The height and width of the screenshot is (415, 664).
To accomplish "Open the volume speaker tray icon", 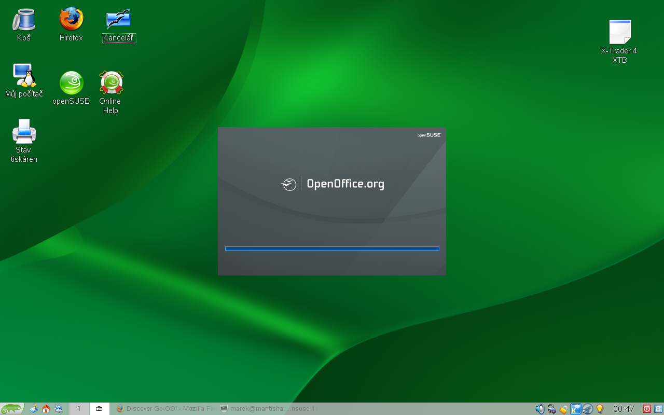I will [x=539, y=409].
